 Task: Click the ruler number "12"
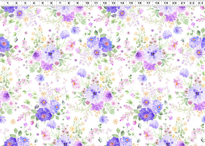(105, 3)
